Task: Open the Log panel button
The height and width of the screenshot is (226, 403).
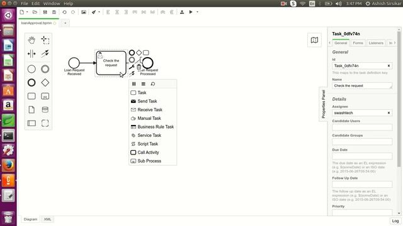Action: [x=395, y=220]
